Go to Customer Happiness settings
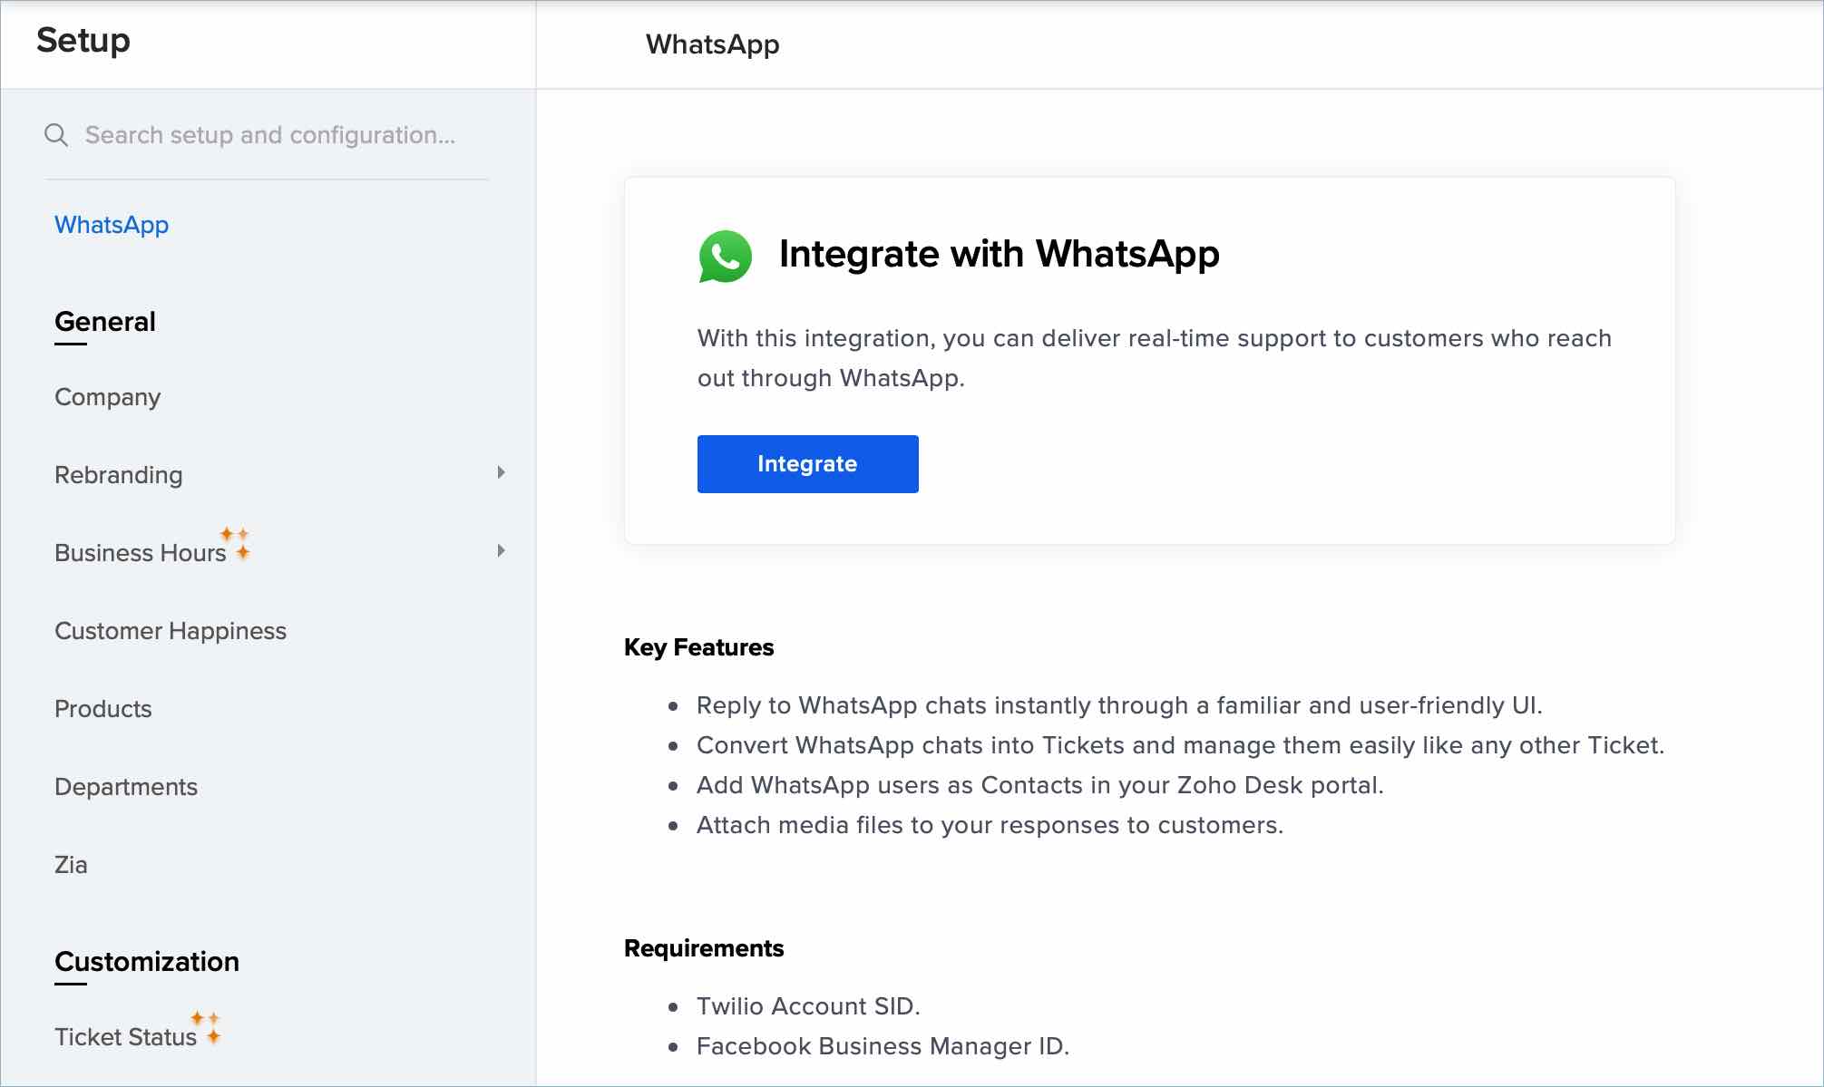Image resolution: width=1824 pixels, height=1087 pixels. click(171, 631)
